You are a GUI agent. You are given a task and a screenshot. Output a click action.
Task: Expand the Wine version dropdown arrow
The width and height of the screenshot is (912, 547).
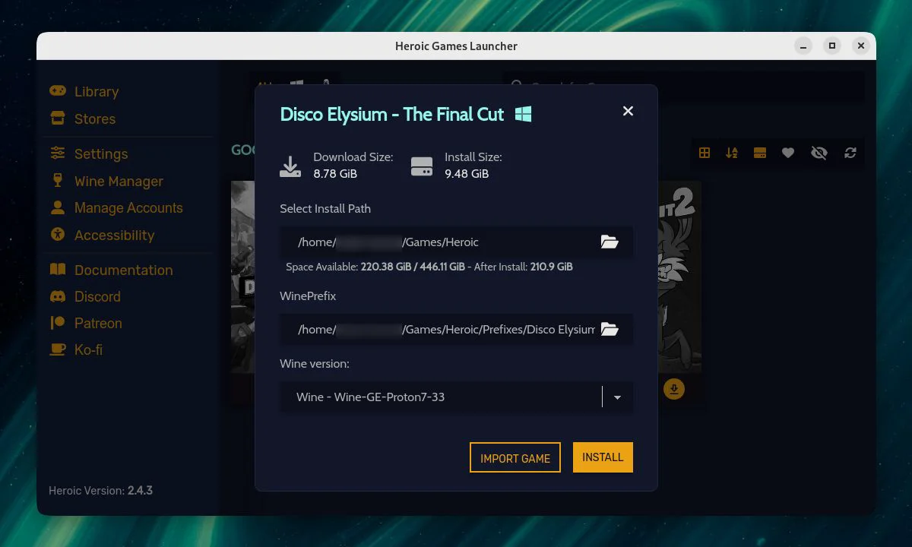617,397
